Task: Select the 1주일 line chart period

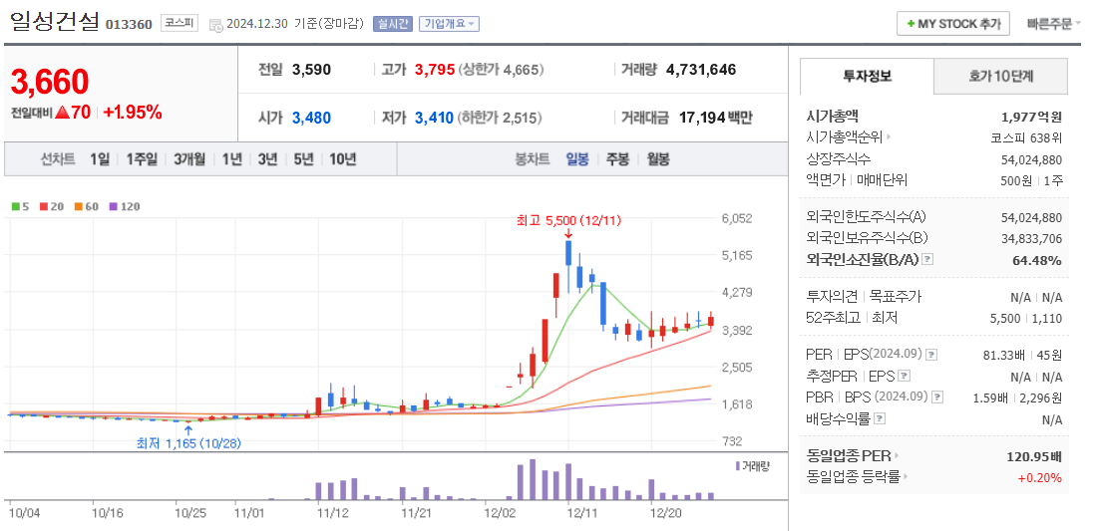Action: tap(142, 158)
